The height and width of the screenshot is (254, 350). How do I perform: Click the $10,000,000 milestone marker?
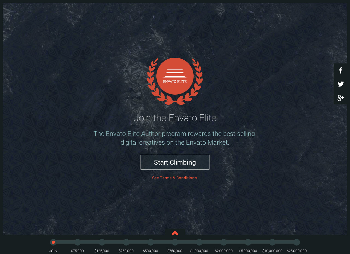pos(272,242)
